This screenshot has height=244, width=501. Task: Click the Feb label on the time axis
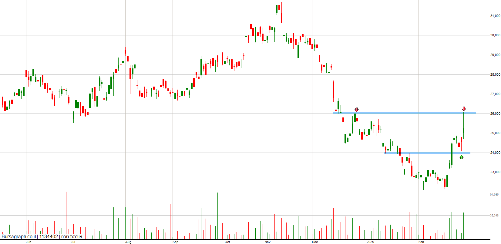click(421, 242)
